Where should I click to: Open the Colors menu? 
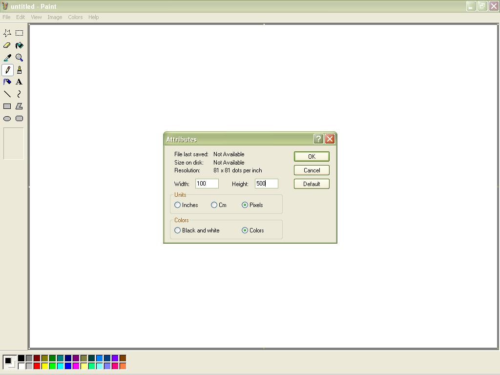[x=75, y=17]
